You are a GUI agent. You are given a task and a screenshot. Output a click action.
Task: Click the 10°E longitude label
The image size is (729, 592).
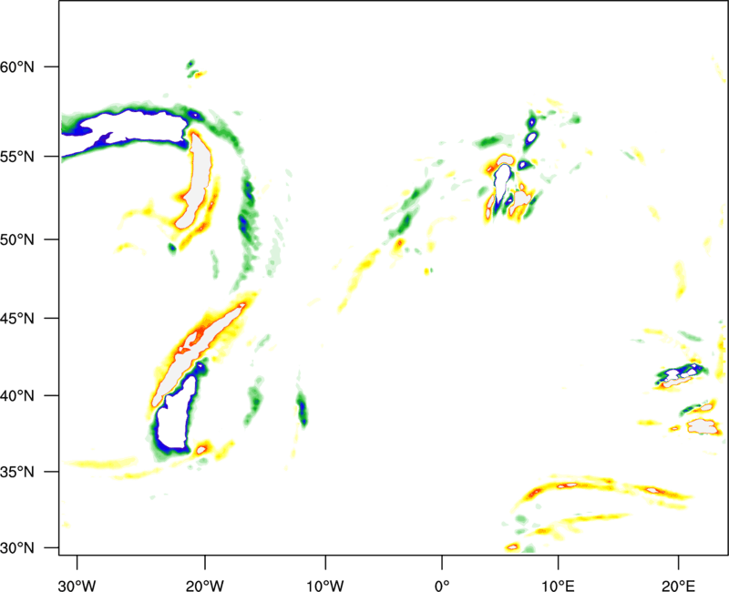558,586
